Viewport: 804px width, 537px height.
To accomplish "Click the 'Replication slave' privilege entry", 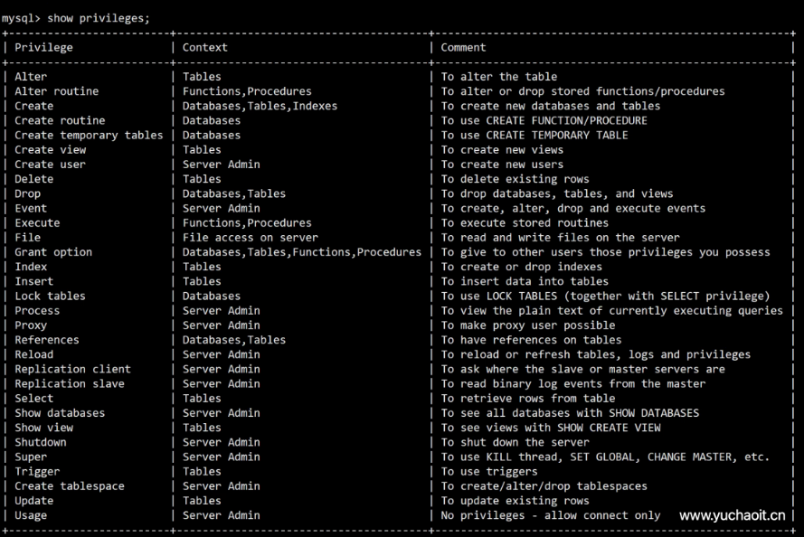I will [x=70, y=383].
